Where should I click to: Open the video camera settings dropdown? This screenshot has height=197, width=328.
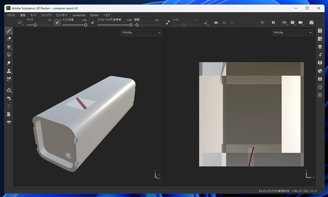tap(301, 22)
